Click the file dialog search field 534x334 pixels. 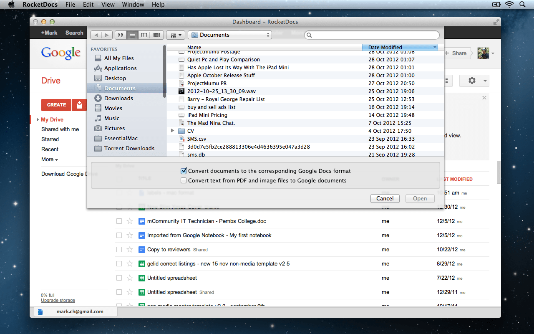pyautogui.click(x=372, y=35)
